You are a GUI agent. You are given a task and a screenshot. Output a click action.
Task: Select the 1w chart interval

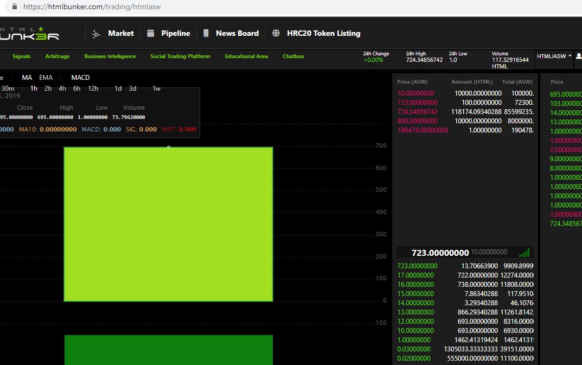click(157, 89)
